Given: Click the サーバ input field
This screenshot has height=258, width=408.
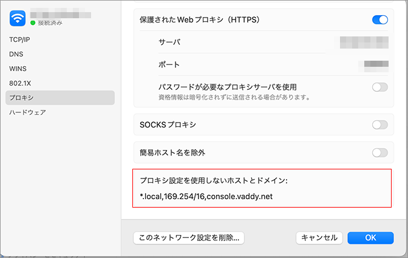Looking at the screenshot, I should click(x=364, y=42).
